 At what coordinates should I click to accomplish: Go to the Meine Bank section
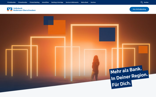tap(84, 2)
